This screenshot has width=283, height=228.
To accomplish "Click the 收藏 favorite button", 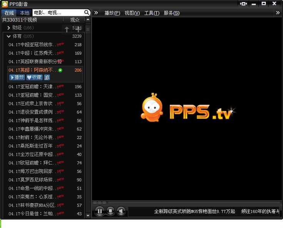I will pos(34,77).
